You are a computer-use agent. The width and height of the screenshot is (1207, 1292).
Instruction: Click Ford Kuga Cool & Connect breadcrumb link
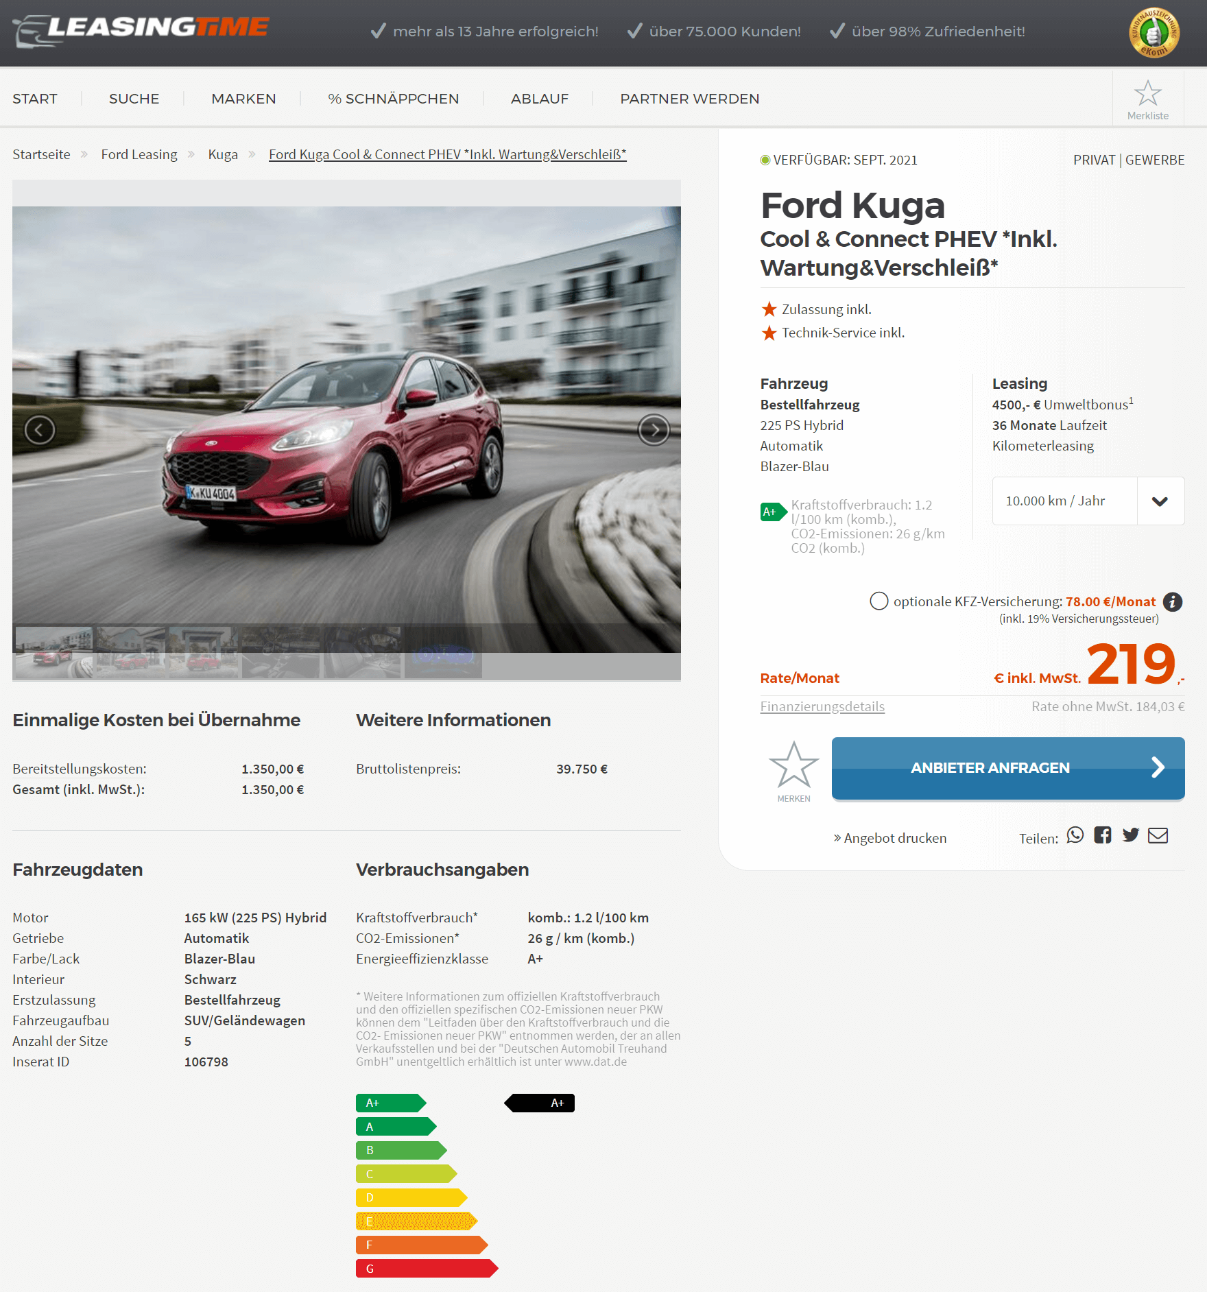(448, 154)
